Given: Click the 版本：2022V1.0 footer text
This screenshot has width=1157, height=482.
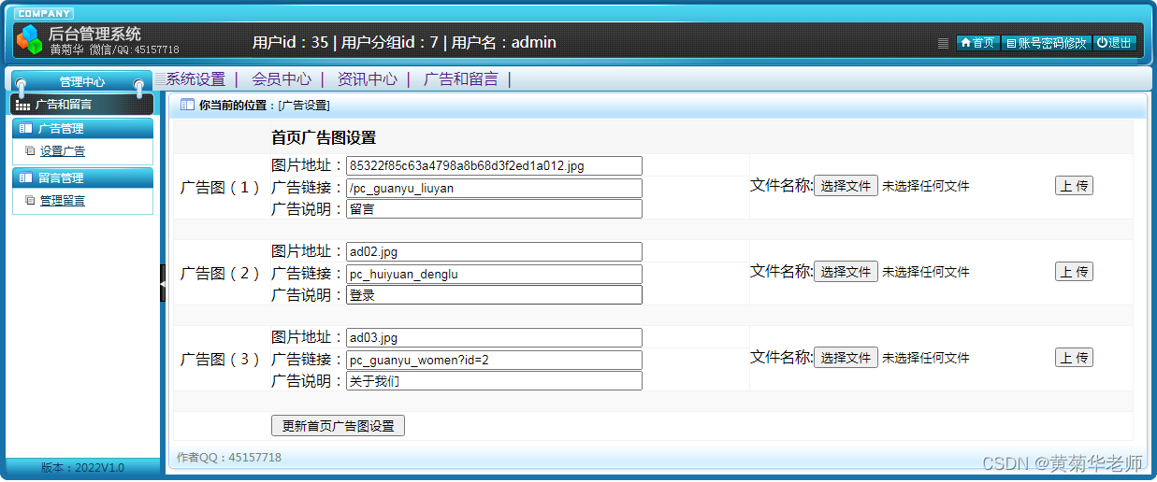Looking at the screenshot, I should pos(82,467).
